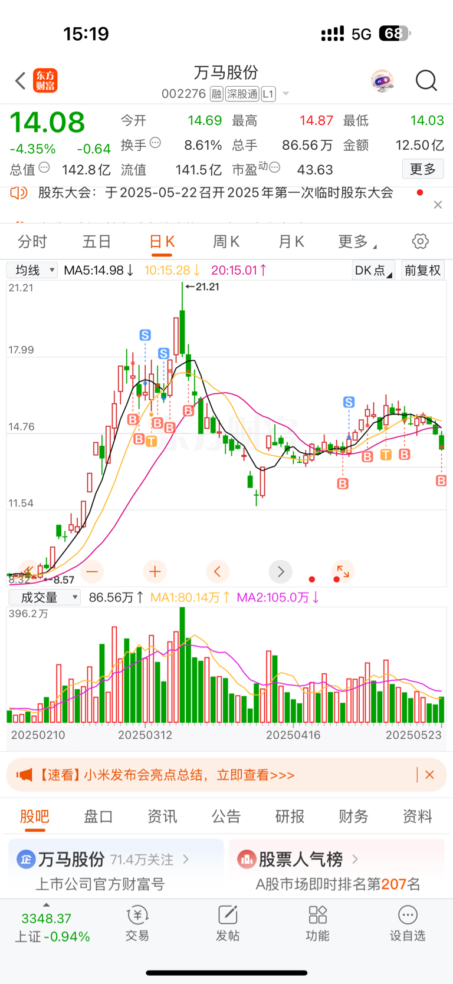Switch to 分时 chart tab
The width and height of the screenshot is (453, 984).
pos(32,241)
